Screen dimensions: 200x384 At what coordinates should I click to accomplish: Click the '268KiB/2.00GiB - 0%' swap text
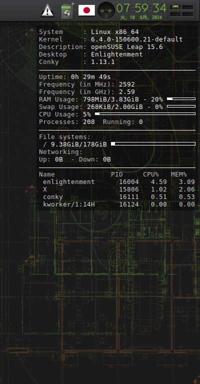(x=125, y=107)
